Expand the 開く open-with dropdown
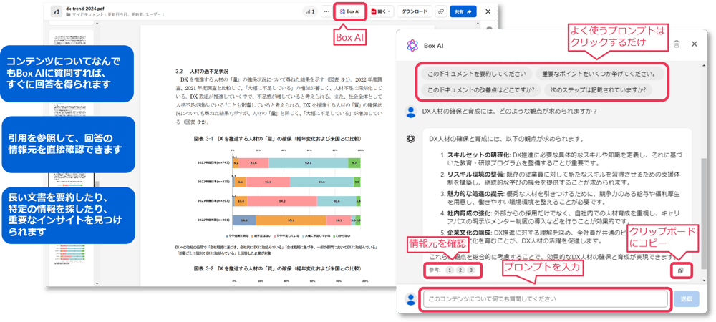 (x=381, y=12)
